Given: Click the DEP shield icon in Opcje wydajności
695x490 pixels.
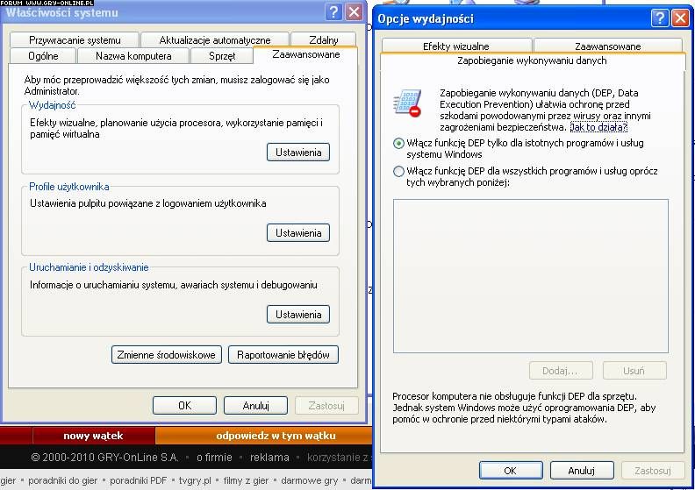Looking at the screenshot, I should point(407,103).
